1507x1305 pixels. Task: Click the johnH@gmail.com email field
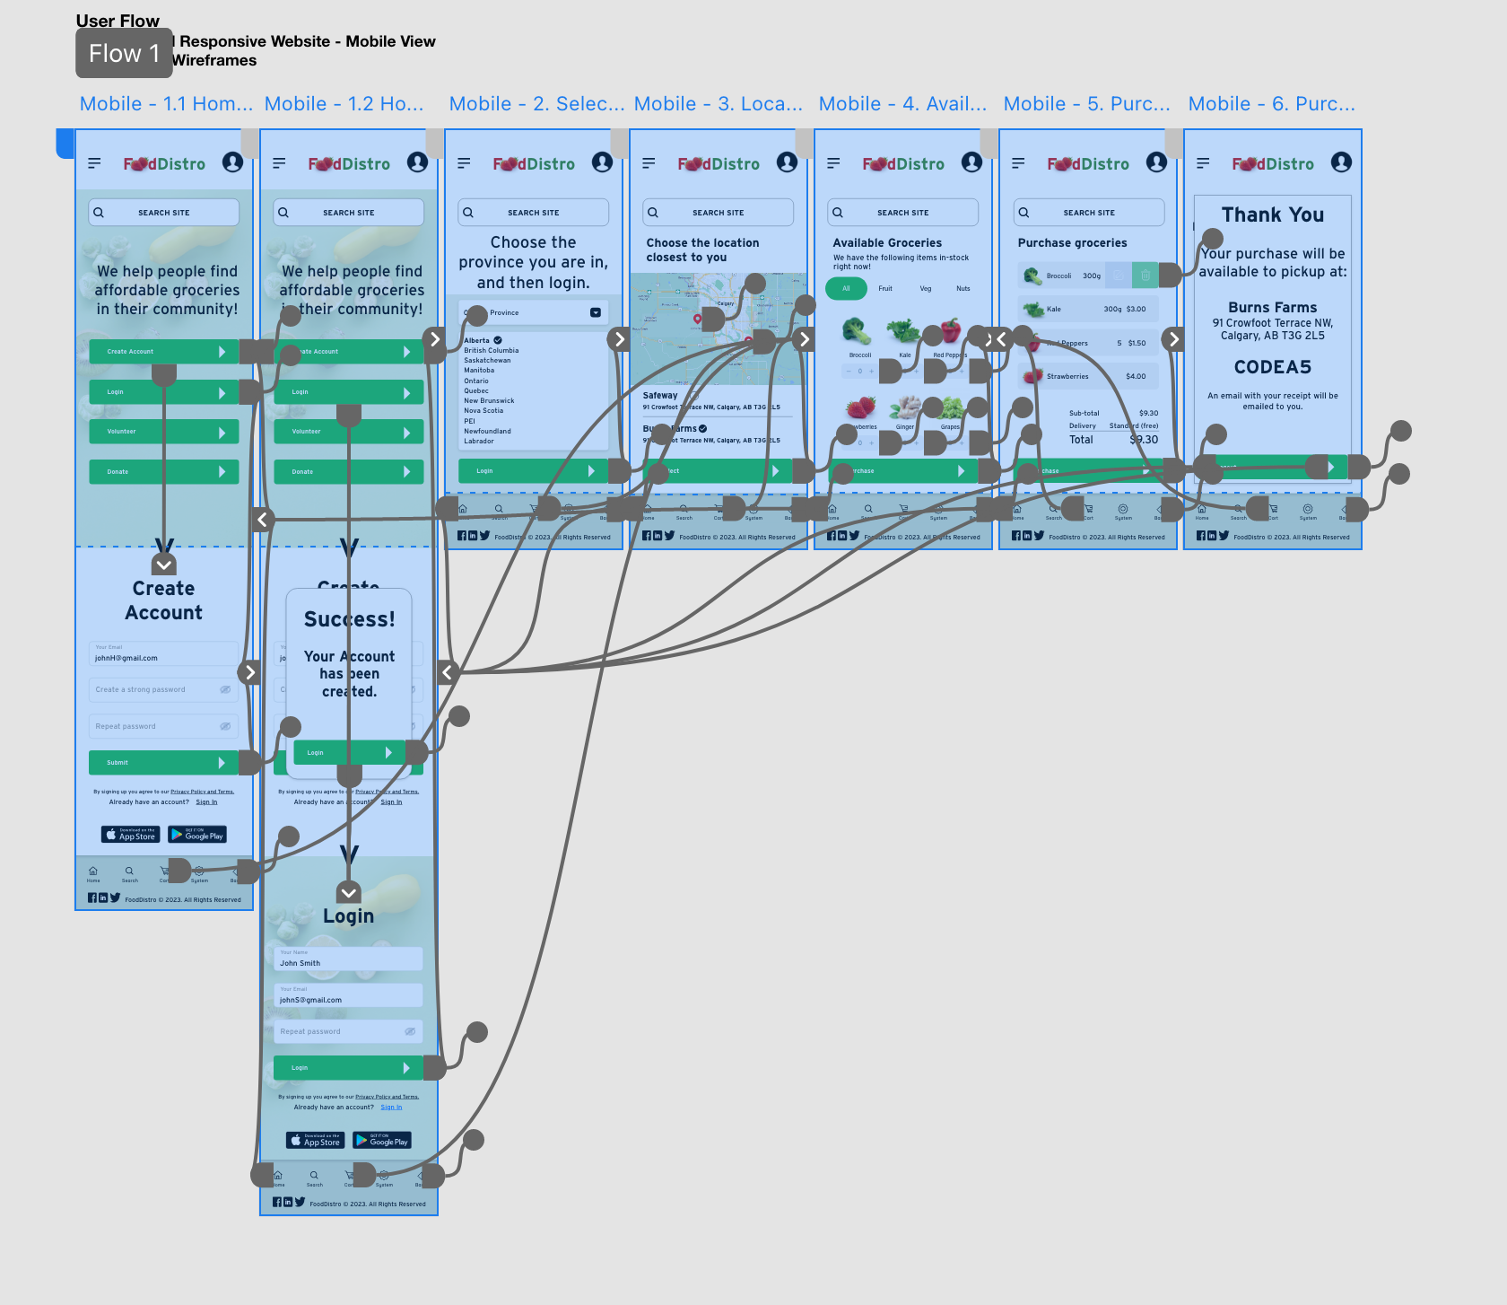[x=164, y=653]
